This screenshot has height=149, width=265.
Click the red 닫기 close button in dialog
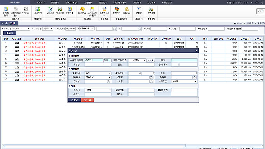[x=87, y=100]
